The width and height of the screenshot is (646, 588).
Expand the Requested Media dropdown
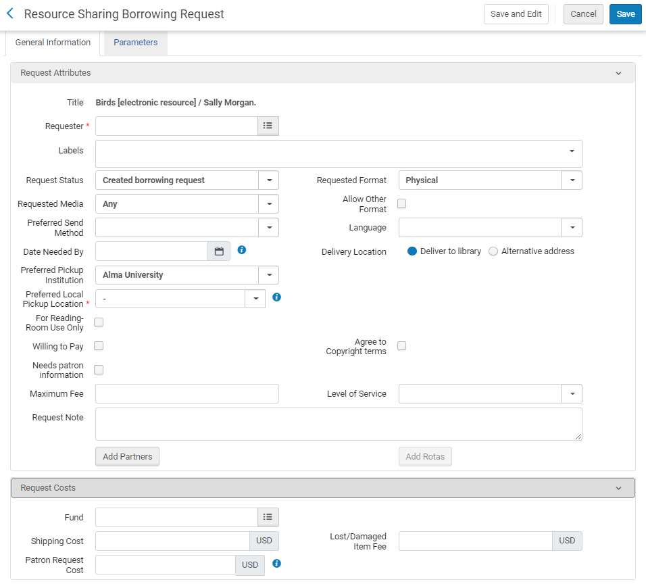(269, 203)
